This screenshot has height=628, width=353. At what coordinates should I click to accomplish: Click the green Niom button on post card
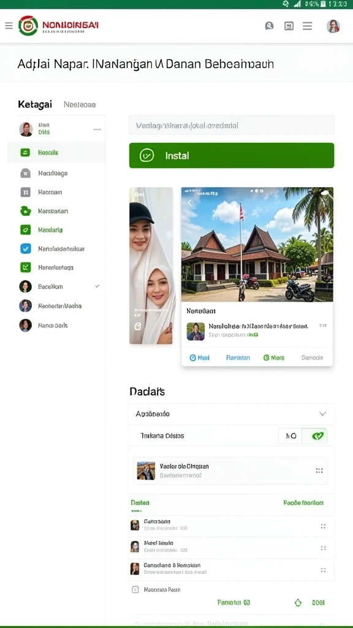click(274, 358)
